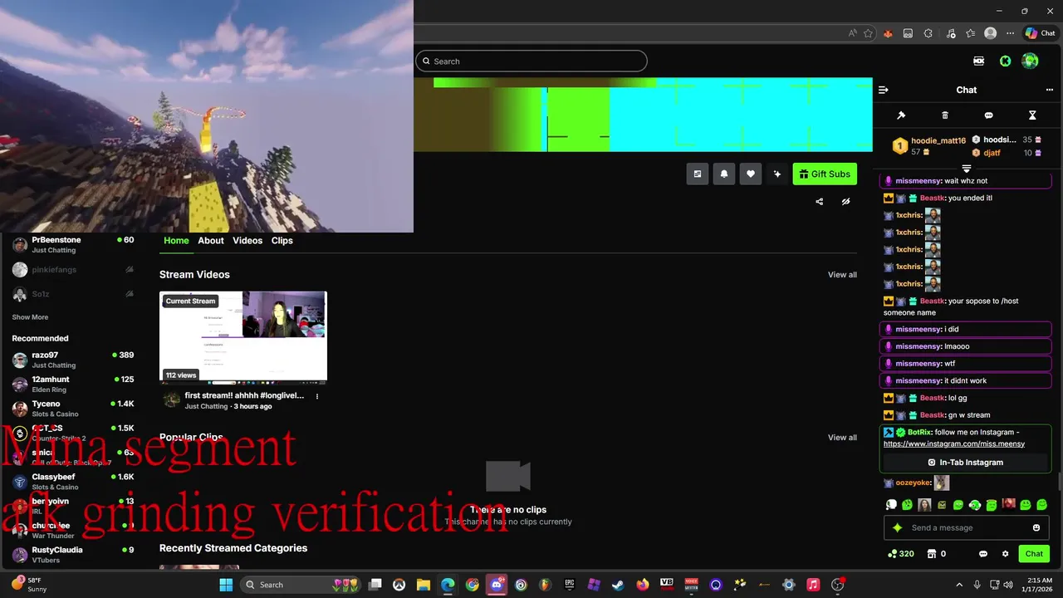Open moderation gavel tool in chat
Viewport: 1063px width, 598px height.
[901, 115]
